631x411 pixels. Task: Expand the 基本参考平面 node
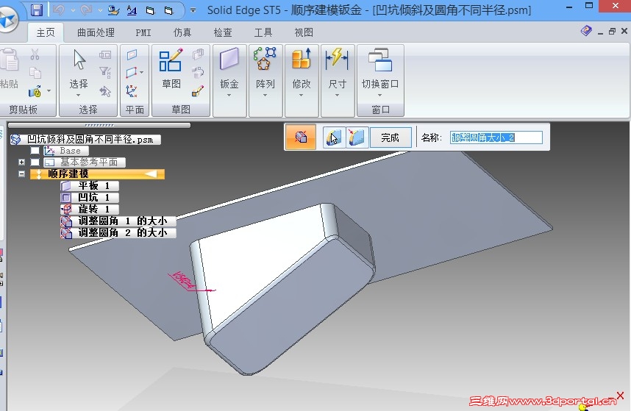tap(22, 162)
